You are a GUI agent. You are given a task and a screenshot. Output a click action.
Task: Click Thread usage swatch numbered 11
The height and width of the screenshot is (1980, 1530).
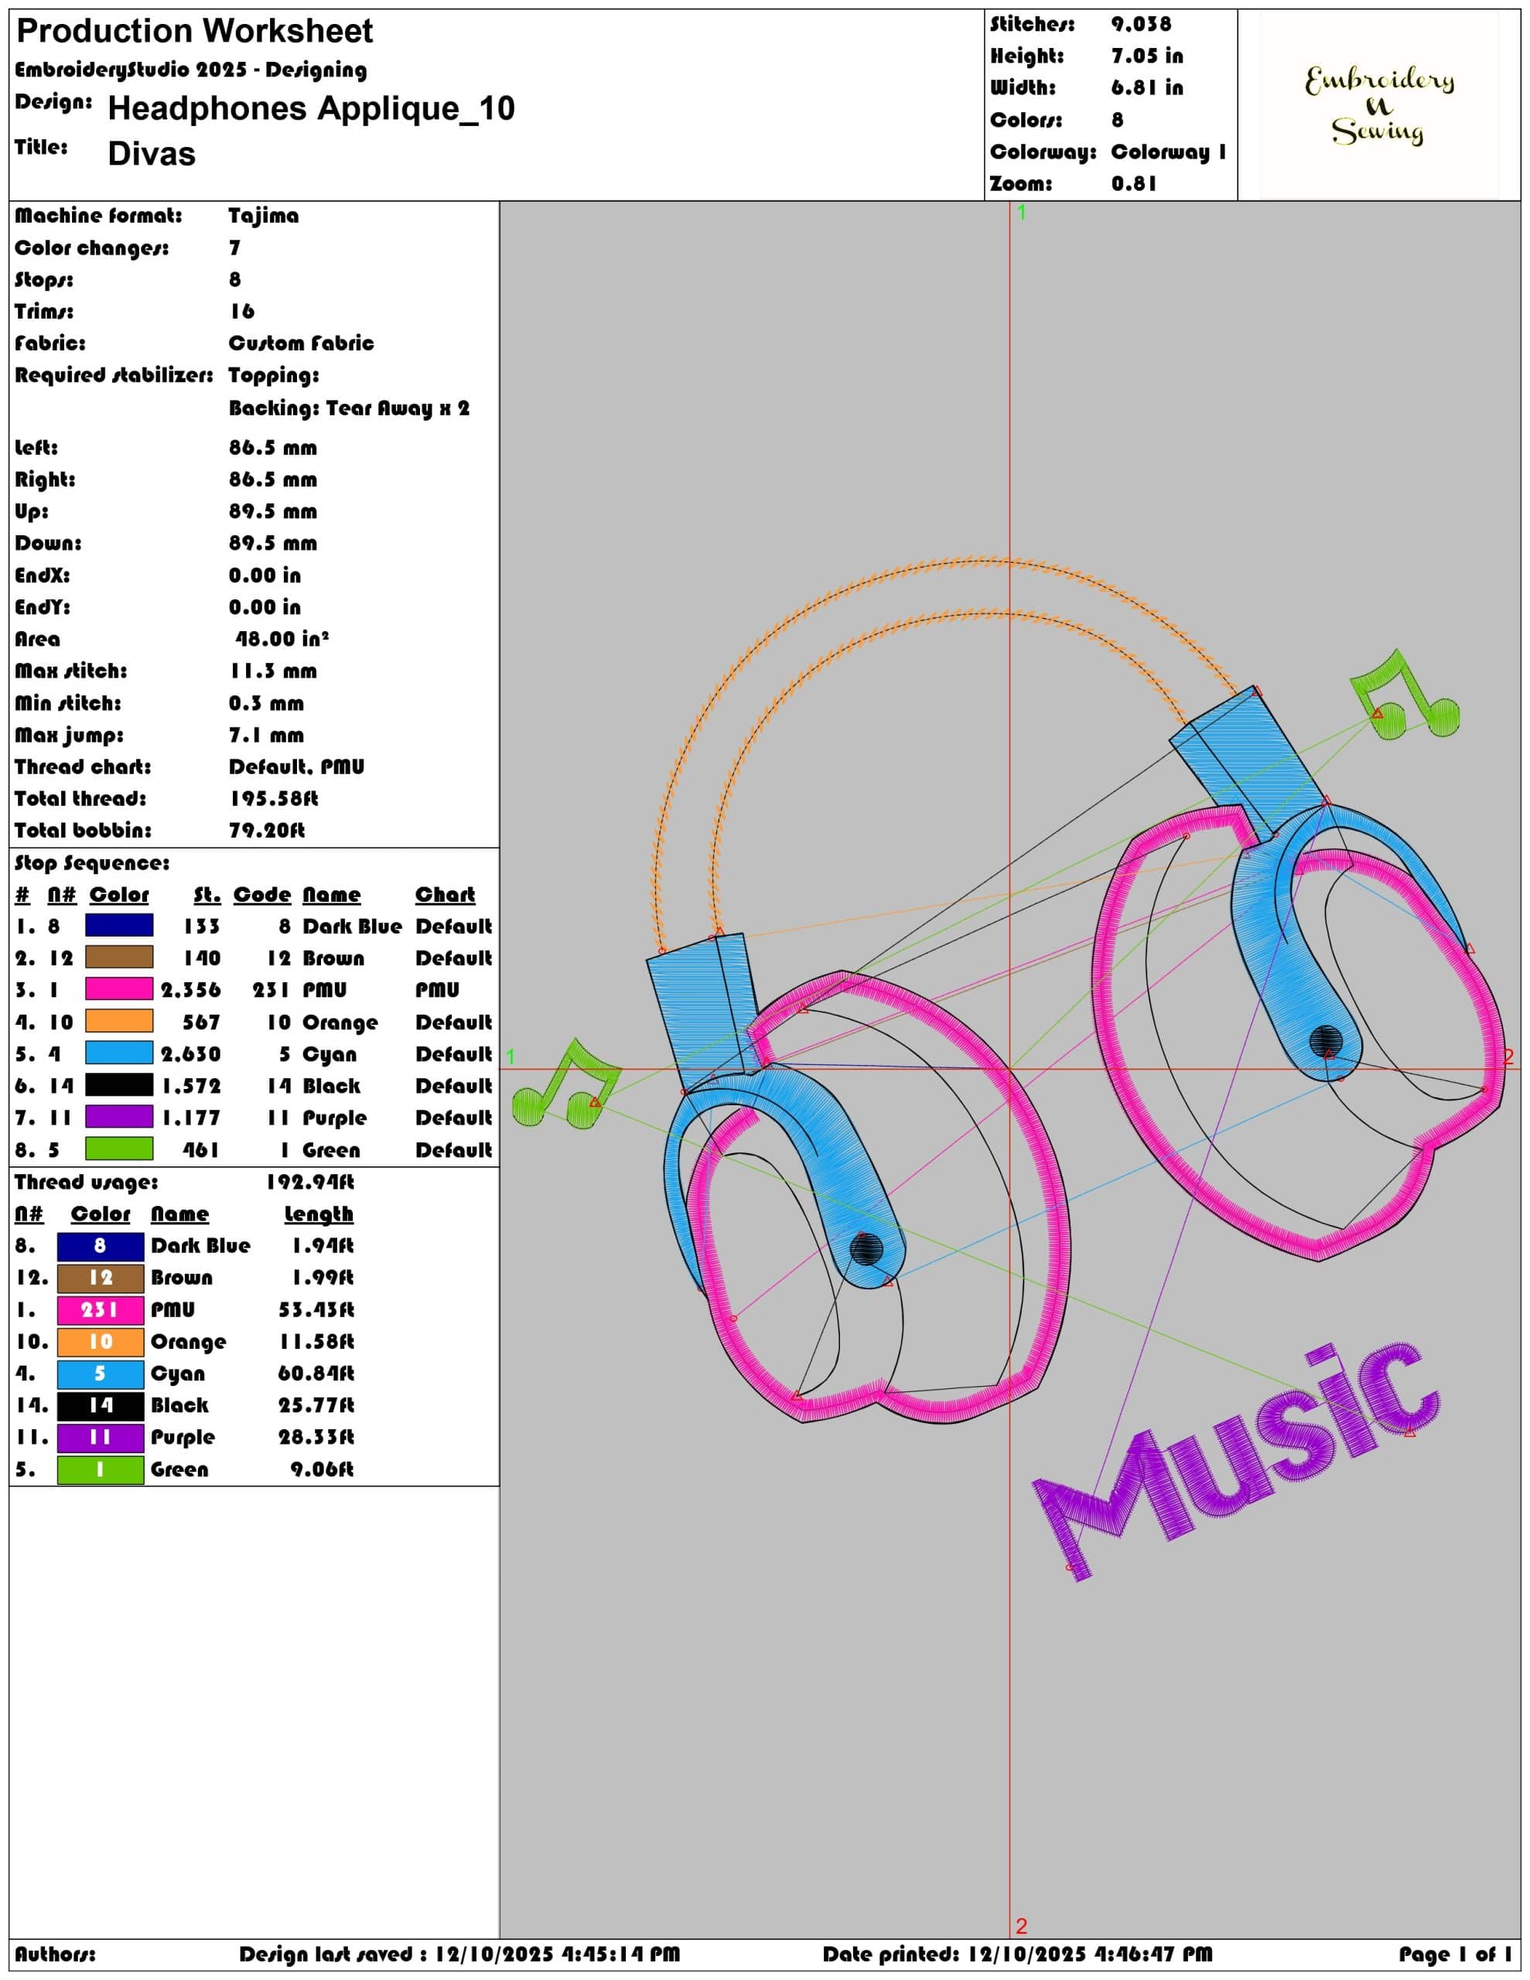pyautogui.click(x=100, y=1437)
